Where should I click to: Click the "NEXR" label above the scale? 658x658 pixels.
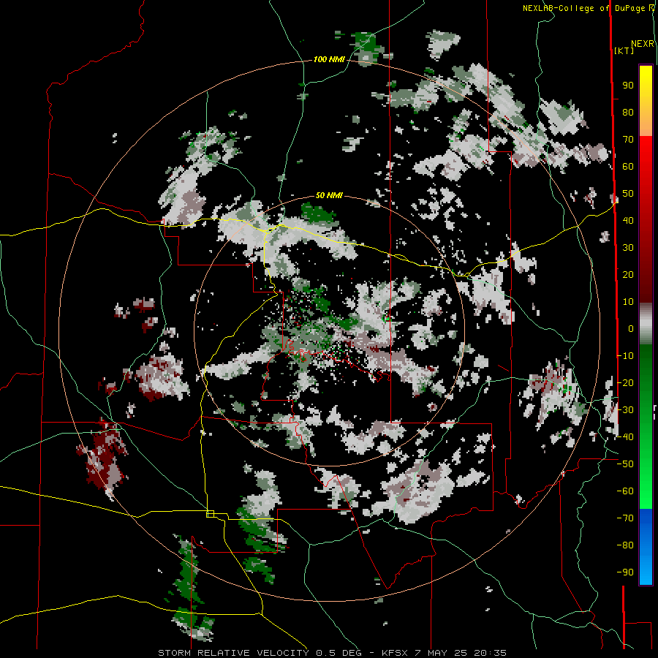coord(643,44)
